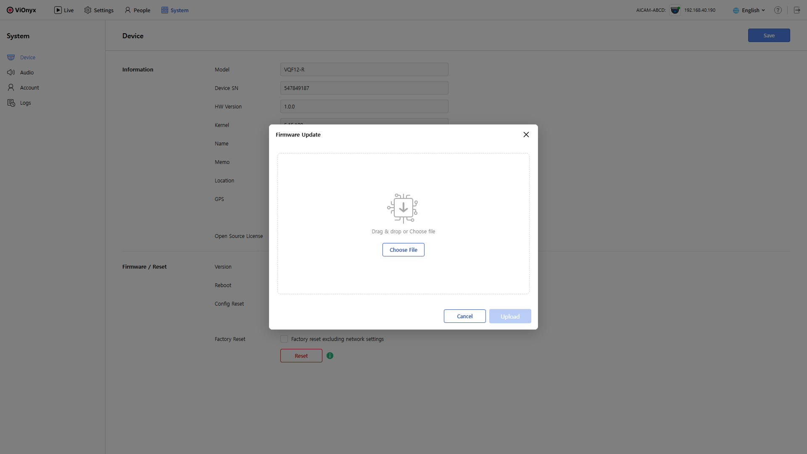Cancel the Firmware Update dialog
The height and width of the screenshot is (454, 807).
pyautogui.click(x=464, y=316)
